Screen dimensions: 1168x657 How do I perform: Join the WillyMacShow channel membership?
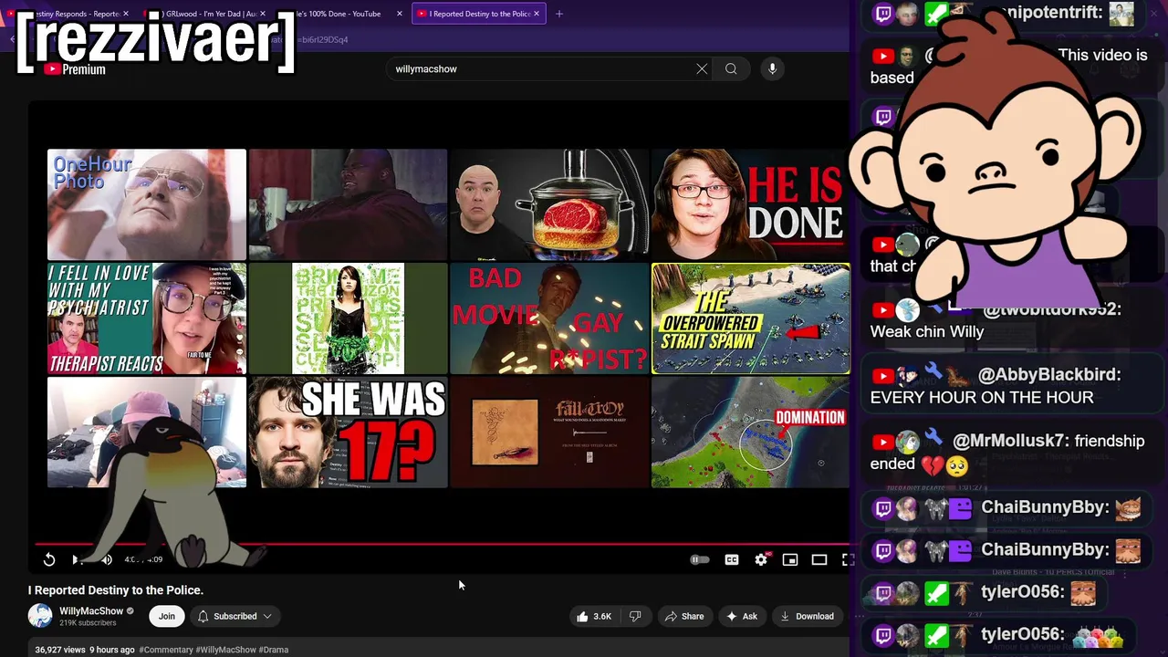point(166,616)
